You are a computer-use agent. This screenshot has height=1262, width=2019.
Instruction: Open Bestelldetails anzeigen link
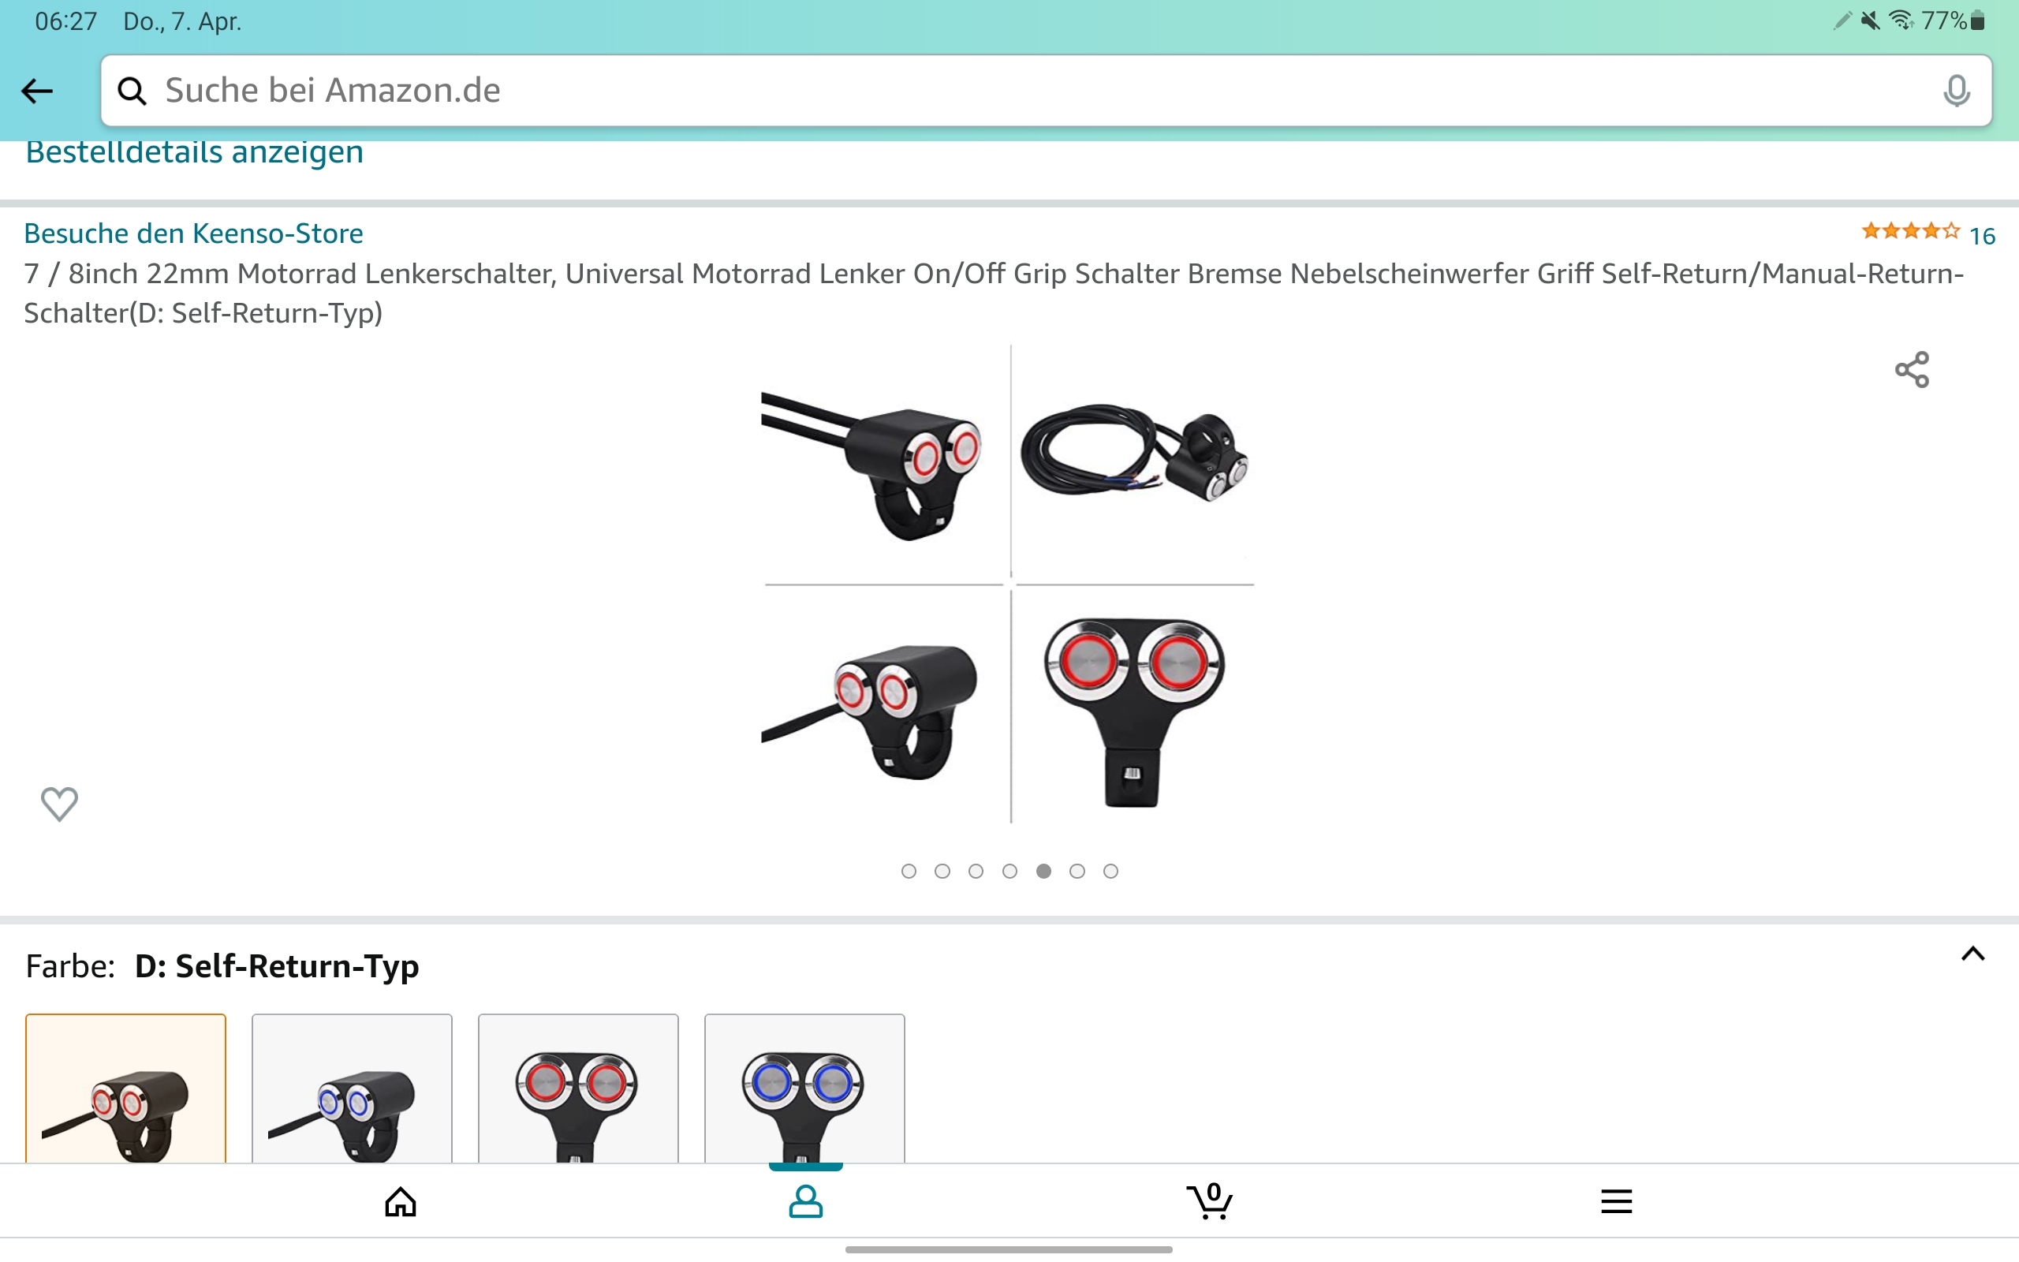[x=194, y=152]
